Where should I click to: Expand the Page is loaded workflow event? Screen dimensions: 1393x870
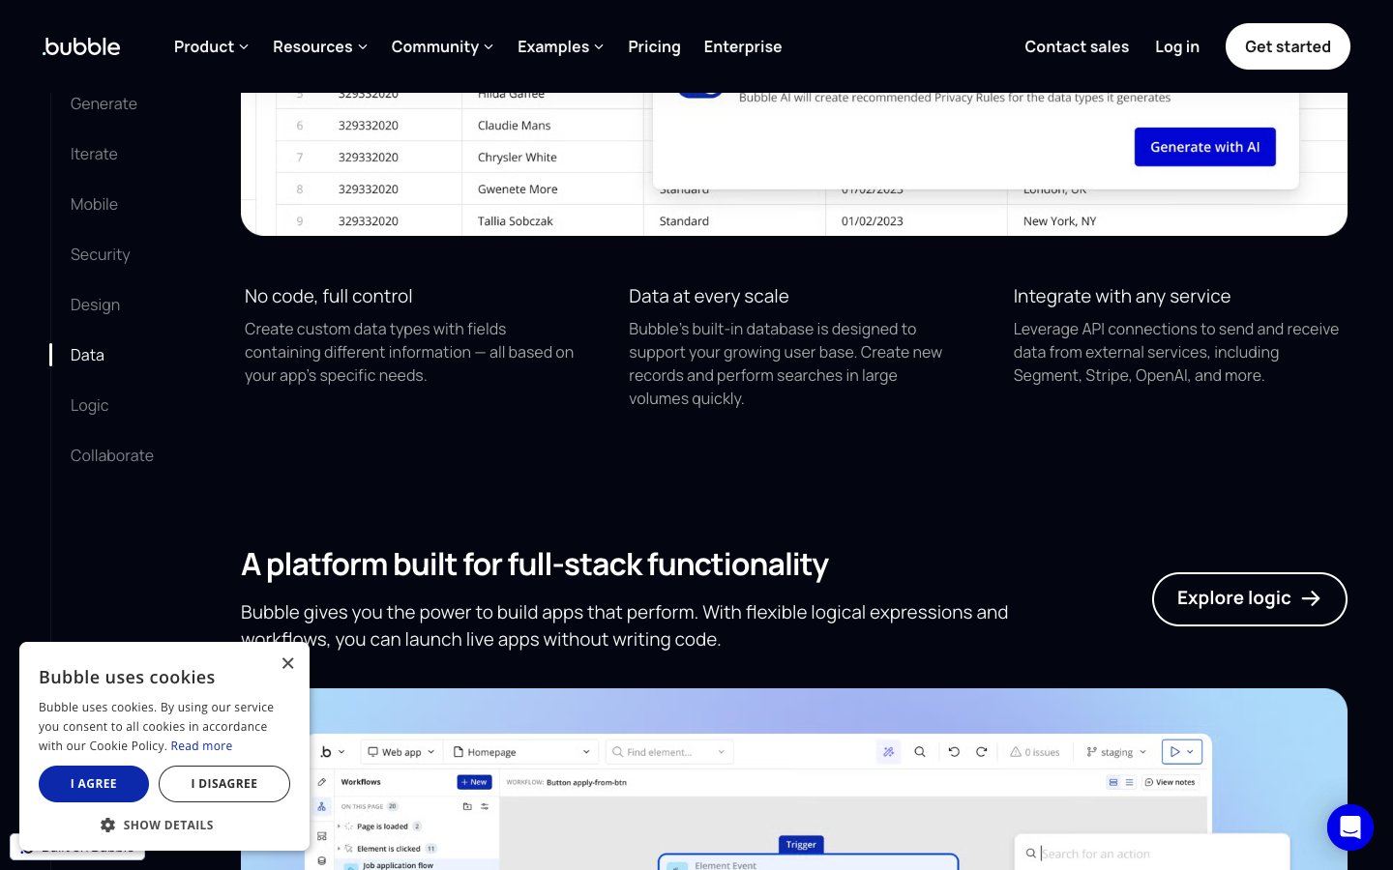(x=339, y=826)
